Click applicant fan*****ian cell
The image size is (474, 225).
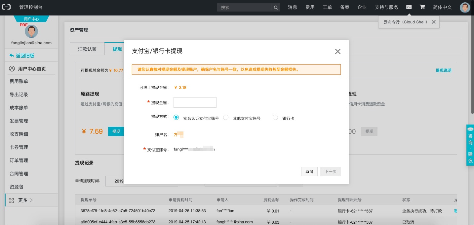tap(225, 211)
